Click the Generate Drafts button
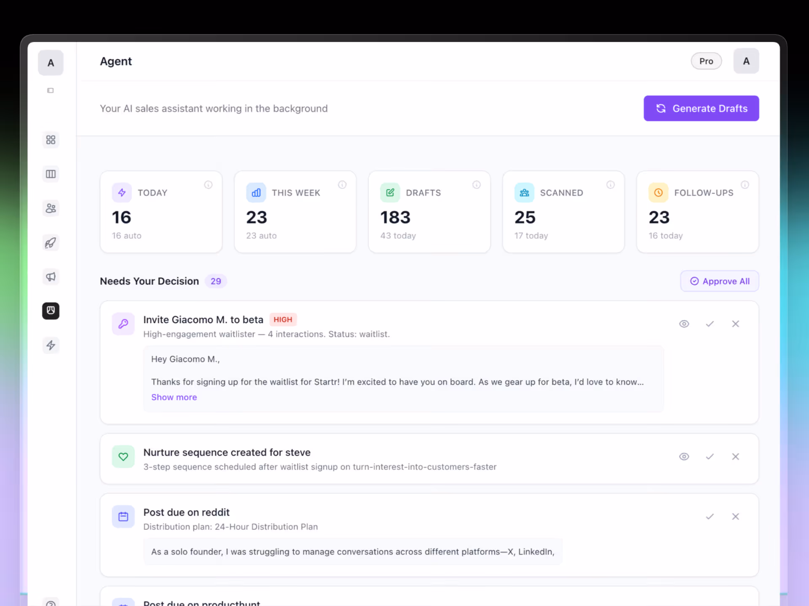The image size is (809, 606). click(701, 108)
